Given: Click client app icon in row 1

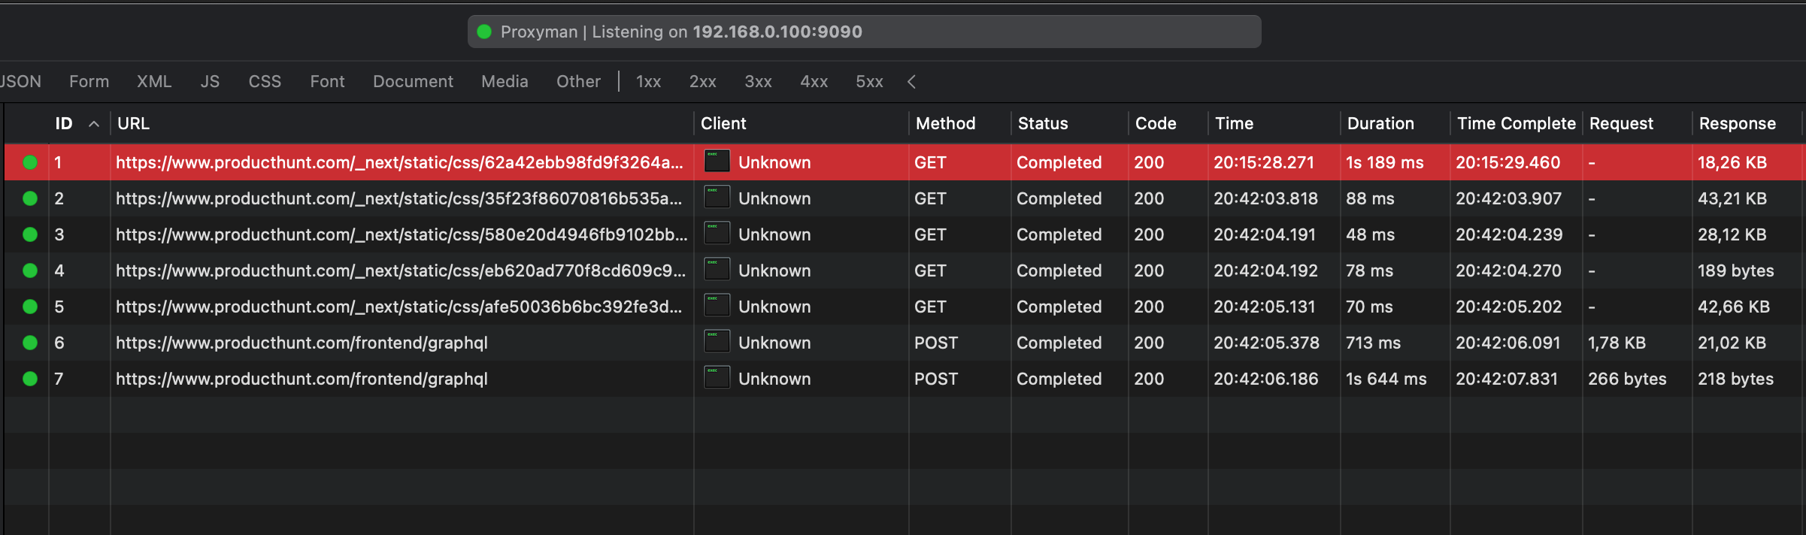Looking at the screenshot, I should [x=717, y=162].
